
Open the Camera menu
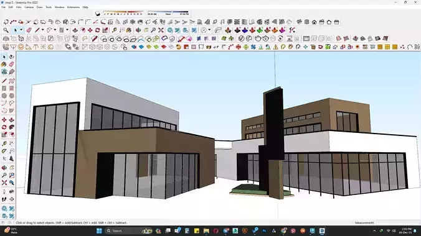[x=29, y=7]
